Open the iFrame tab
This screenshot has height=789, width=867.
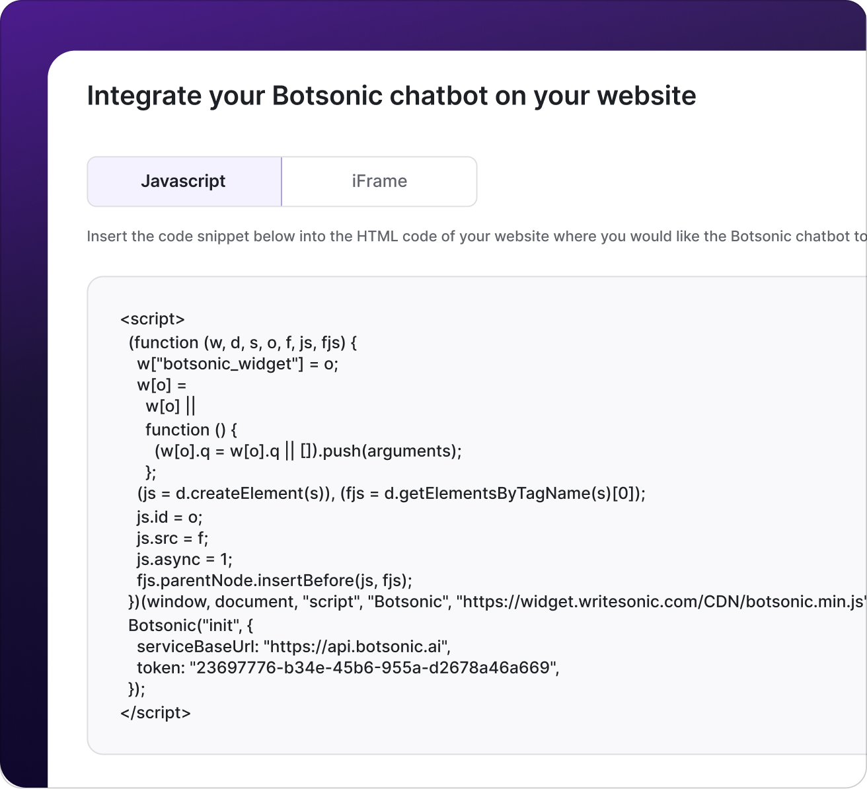[x=379, y=182]
